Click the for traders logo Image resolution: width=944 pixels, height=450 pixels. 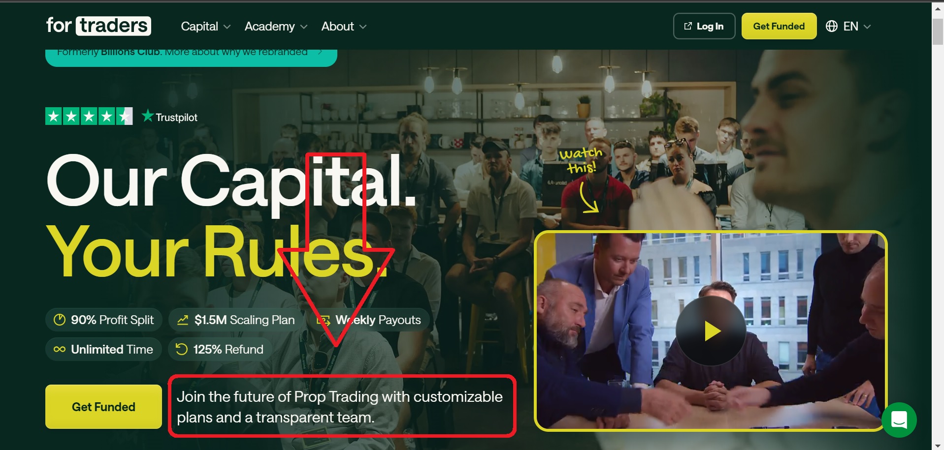[x=98, y=26]
